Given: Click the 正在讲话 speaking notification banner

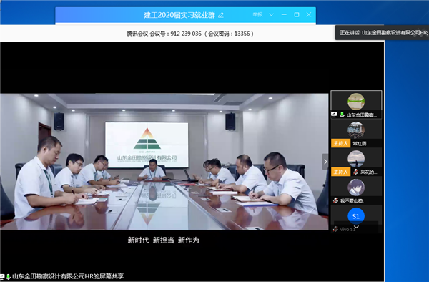Looking at the screenshot, I should click(382, 33).
